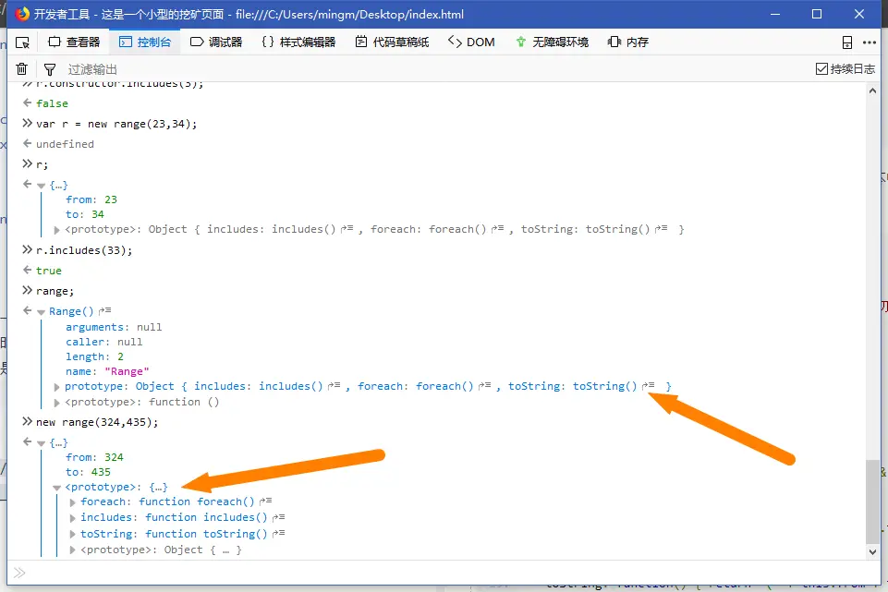Screen dimensions: 888x592
Task: Click the 'caller: null' property
Action: tap(104, 342)
